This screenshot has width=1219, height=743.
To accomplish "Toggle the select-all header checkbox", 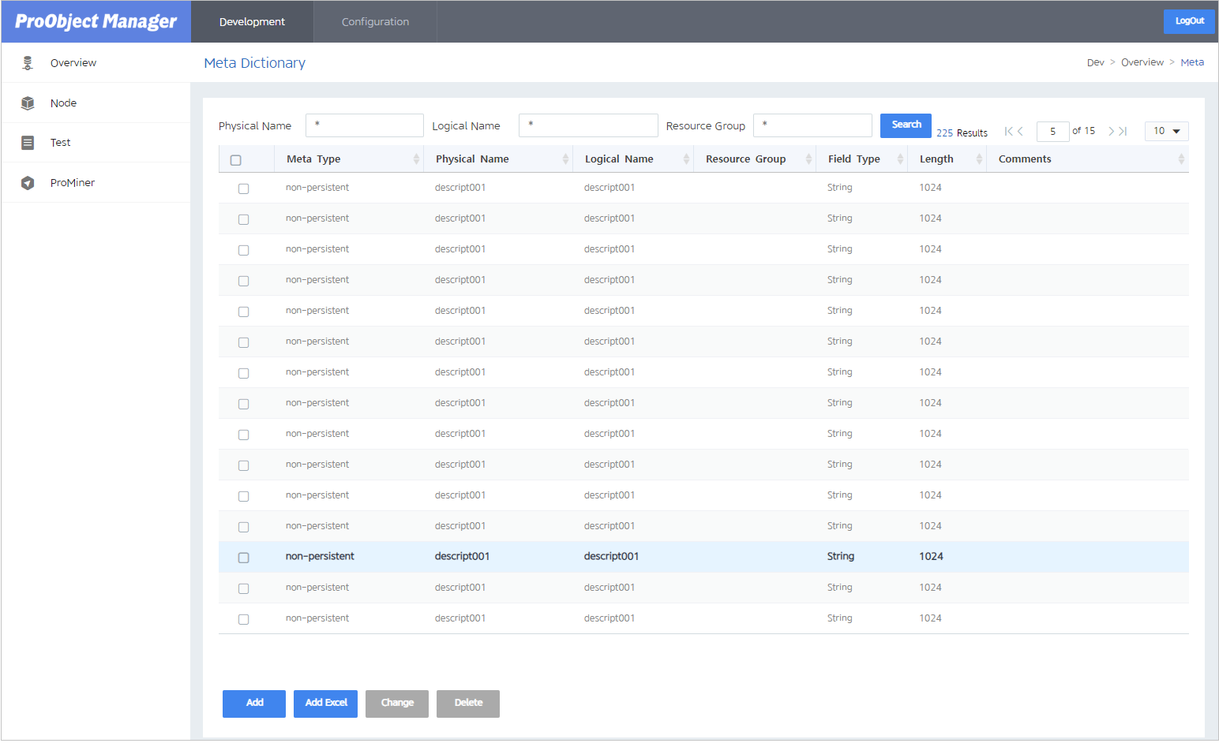I will (x=235, y=160).
